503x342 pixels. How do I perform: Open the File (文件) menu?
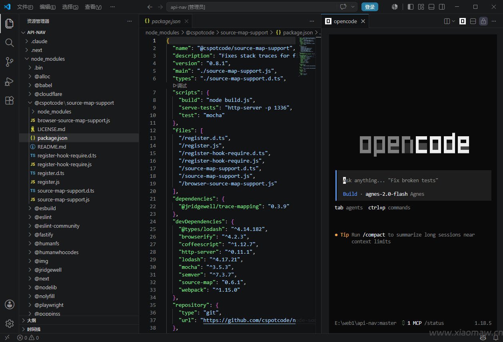[x=25, y=7]
